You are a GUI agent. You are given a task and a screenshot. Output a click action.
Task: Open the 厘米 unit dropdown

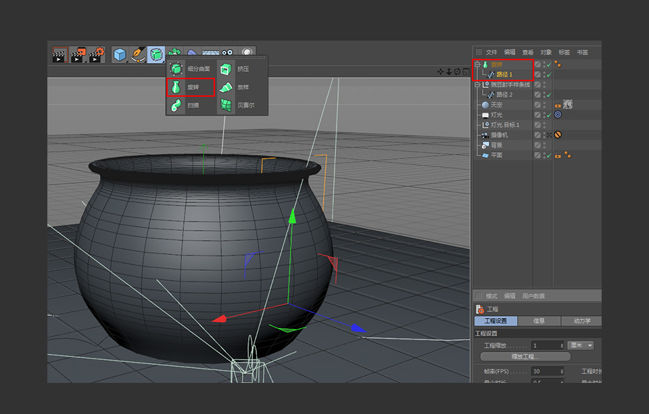coord(581,345)
